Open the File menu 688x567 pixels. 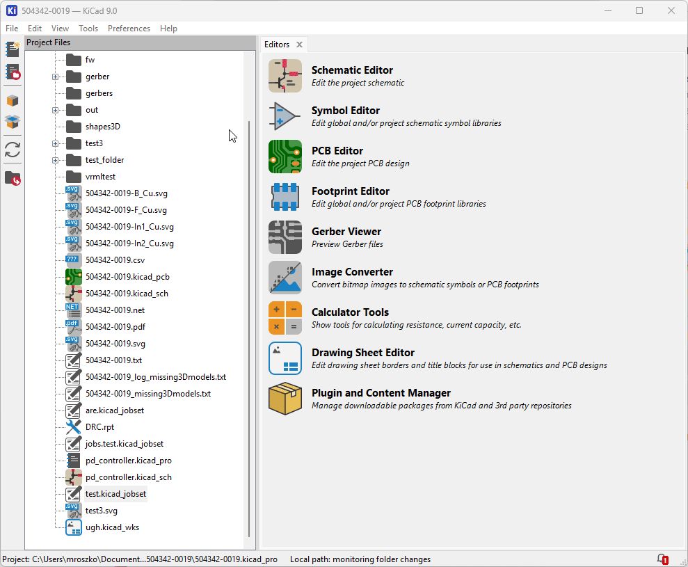pos(12,29)
